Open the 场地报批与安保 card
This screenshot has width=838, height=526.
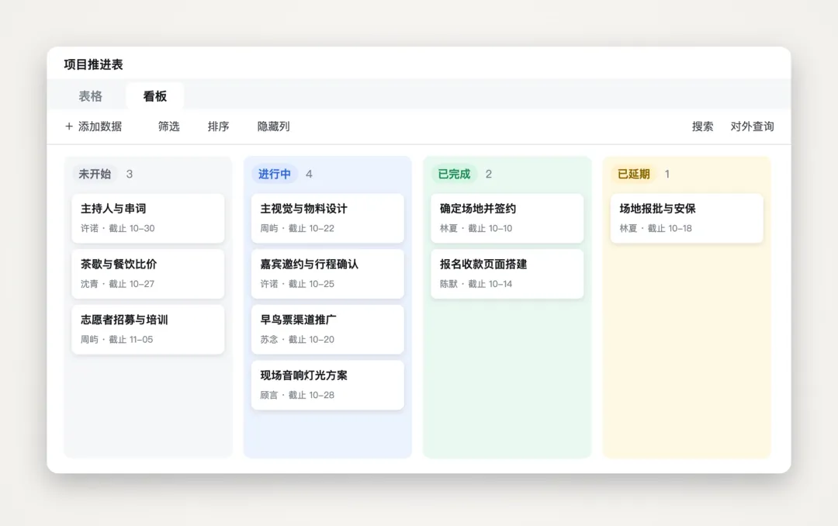pyautogui.click(x=687, y=218)
